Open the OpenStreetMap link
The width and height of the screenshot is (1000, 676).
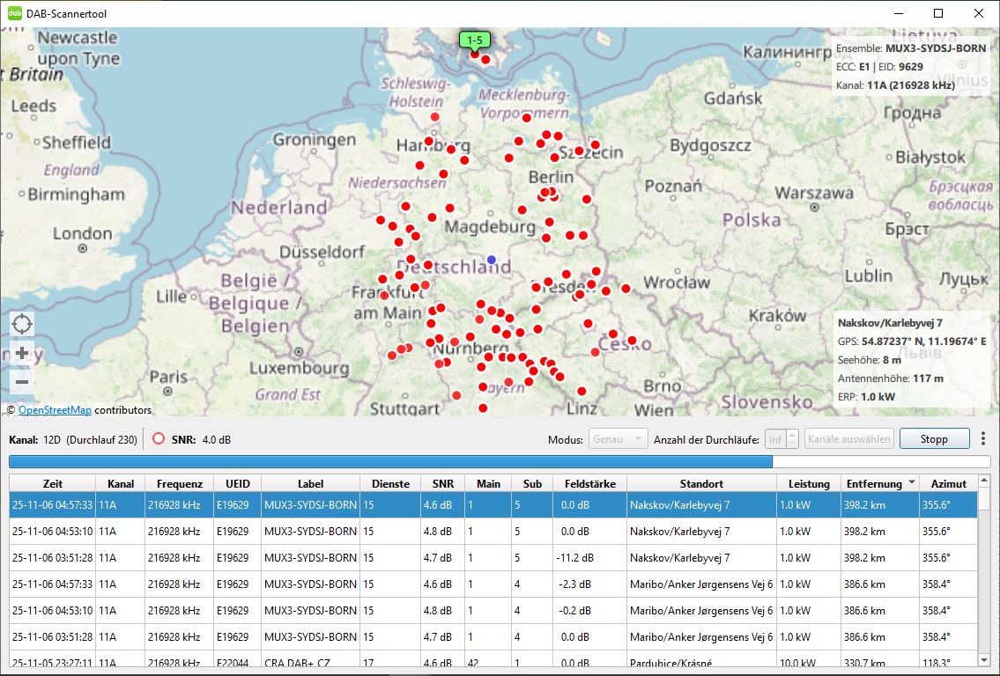[55, 410]
